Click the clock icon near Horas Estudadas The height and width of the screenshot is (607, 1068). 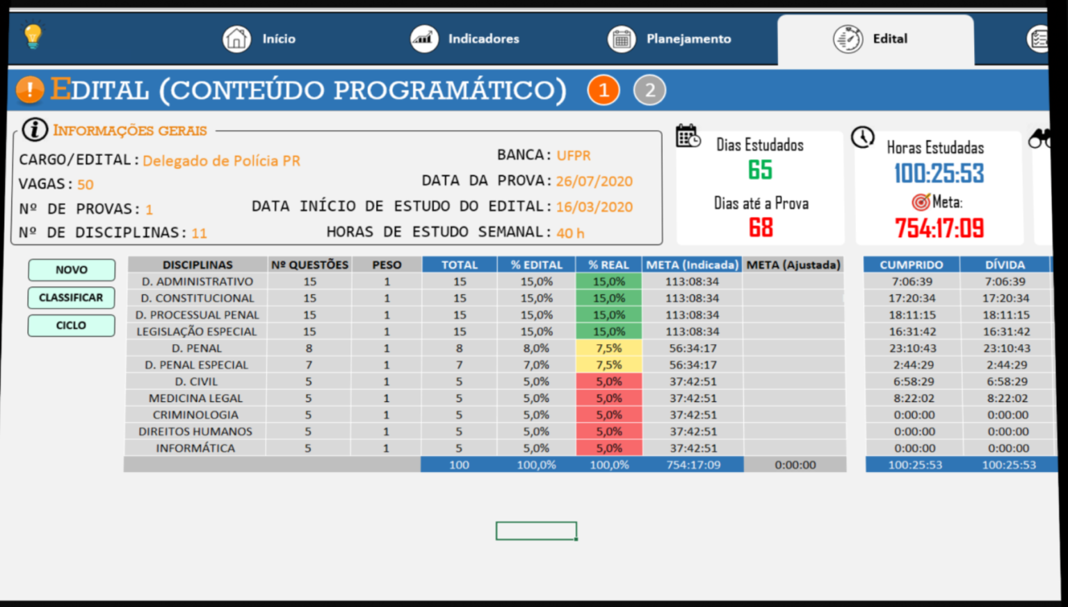pos(863,137)
